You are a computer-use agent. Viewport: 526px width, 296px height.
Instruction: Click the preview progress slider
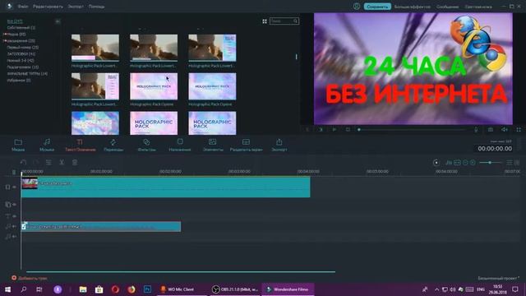[412, 130]
